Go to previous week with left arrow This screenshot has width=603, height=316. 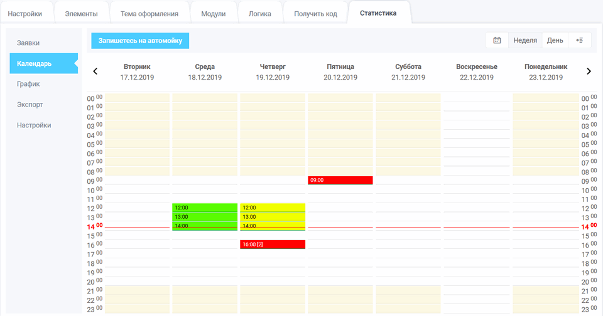tap(95, 71)
